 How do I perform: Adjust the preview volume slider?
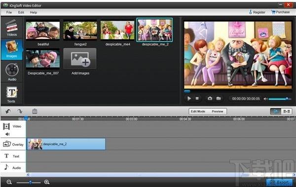pos(280,99)
